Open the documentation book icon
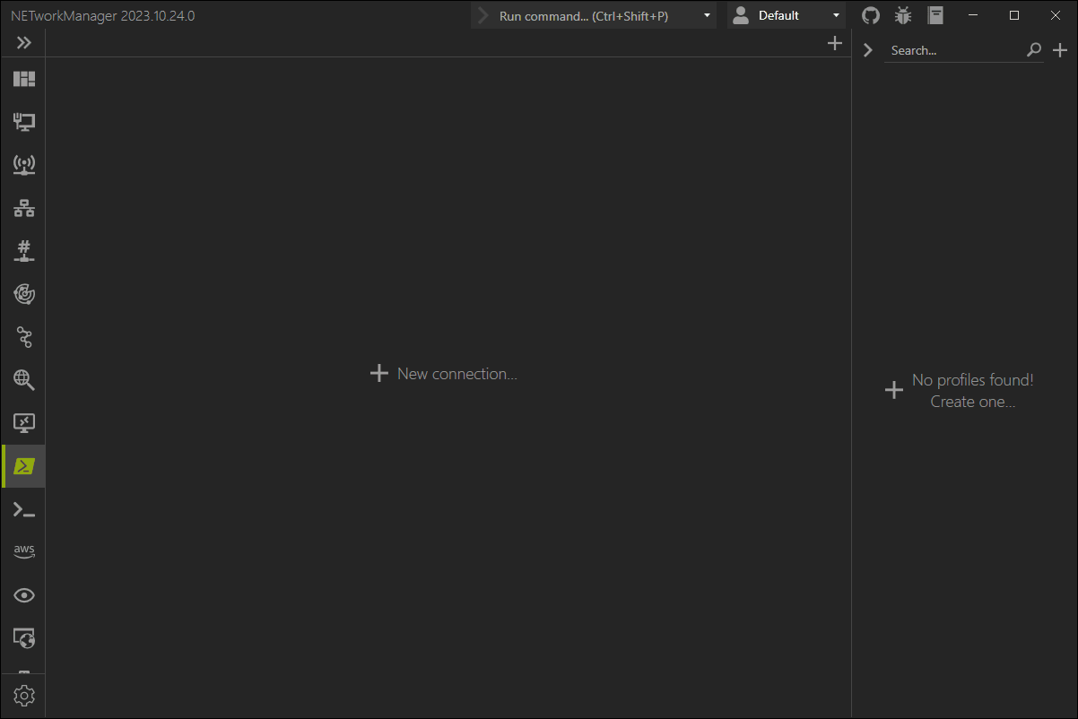The height and width of the screenshot is (719, 1078). click(935, 15)
